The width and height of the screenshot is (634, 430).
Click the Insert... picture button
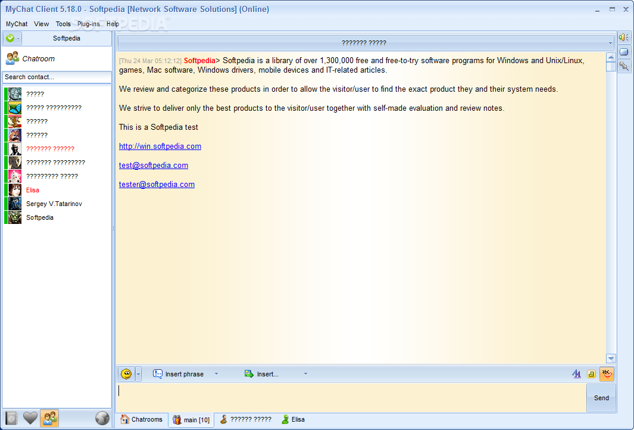[261, 374]
